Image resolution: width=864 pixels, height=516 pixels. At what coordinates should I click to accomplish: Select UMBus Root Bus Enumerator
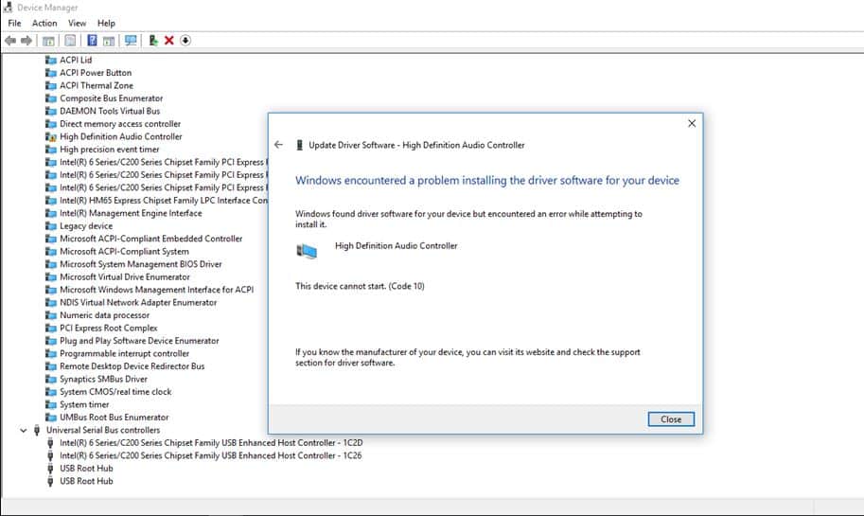coord(115,418)
